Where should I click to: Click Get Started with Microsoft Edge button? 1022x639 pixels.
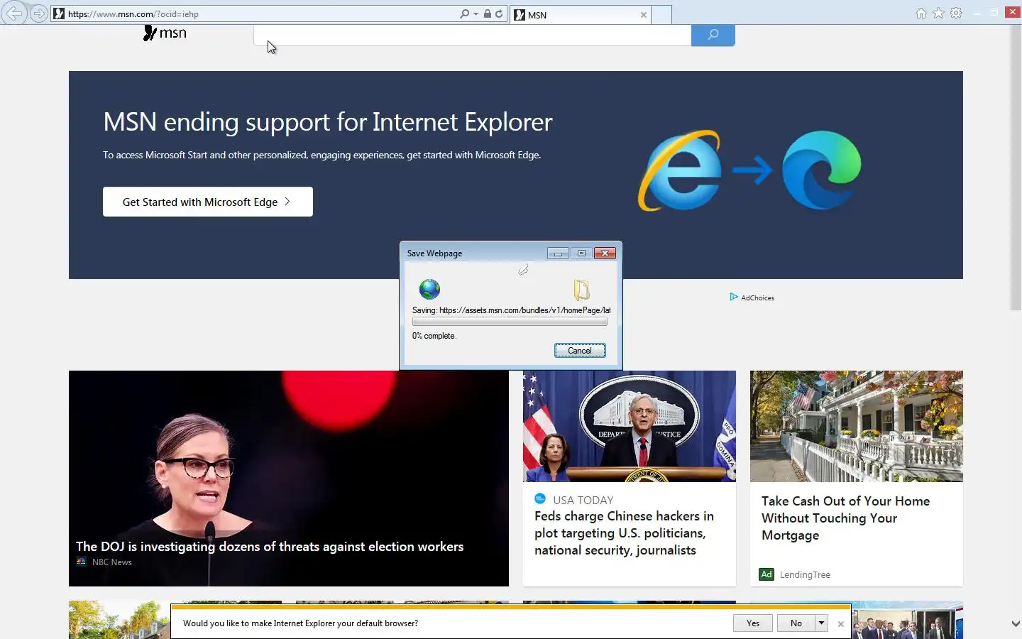[x=208, y=202]
